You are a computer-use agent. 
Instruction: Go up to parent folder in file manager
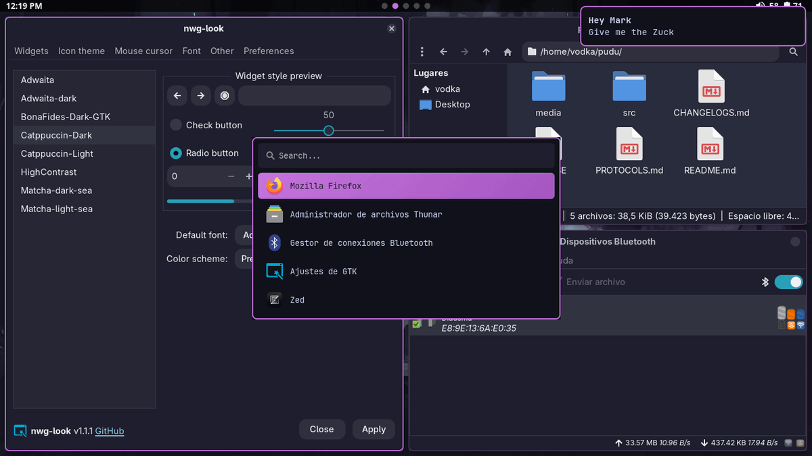tap(486, 51)
